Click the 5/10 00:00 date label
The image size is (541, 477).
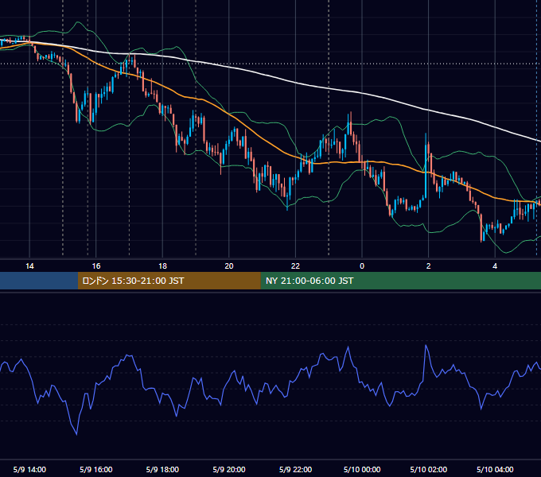coord(362,469)
